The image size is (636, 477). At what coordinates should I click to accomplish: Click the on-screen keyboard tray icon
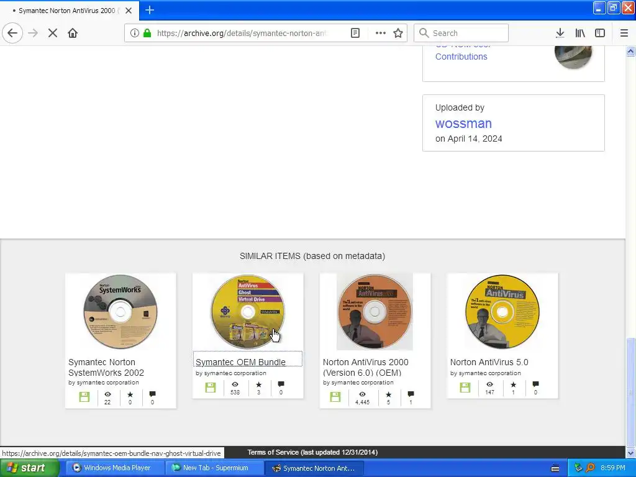point(555,468)
